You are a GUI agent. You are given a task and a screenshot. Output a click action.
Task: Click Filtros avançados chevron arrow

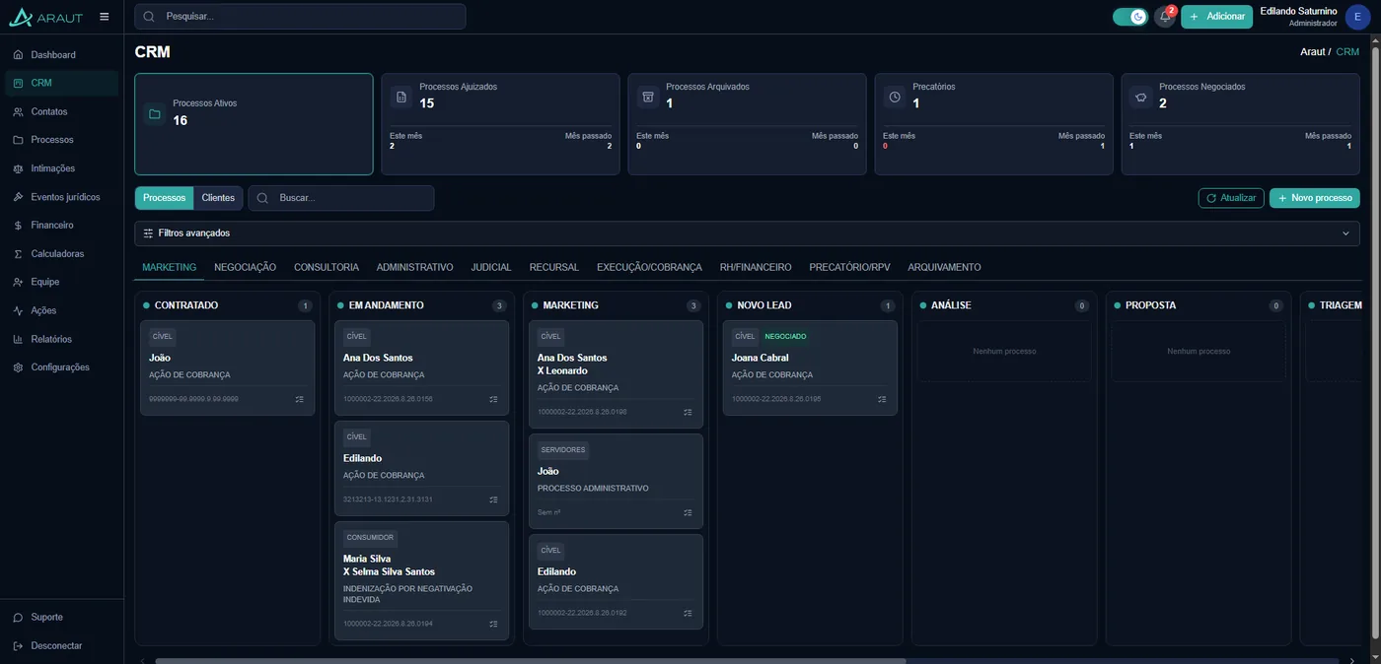1345,233
